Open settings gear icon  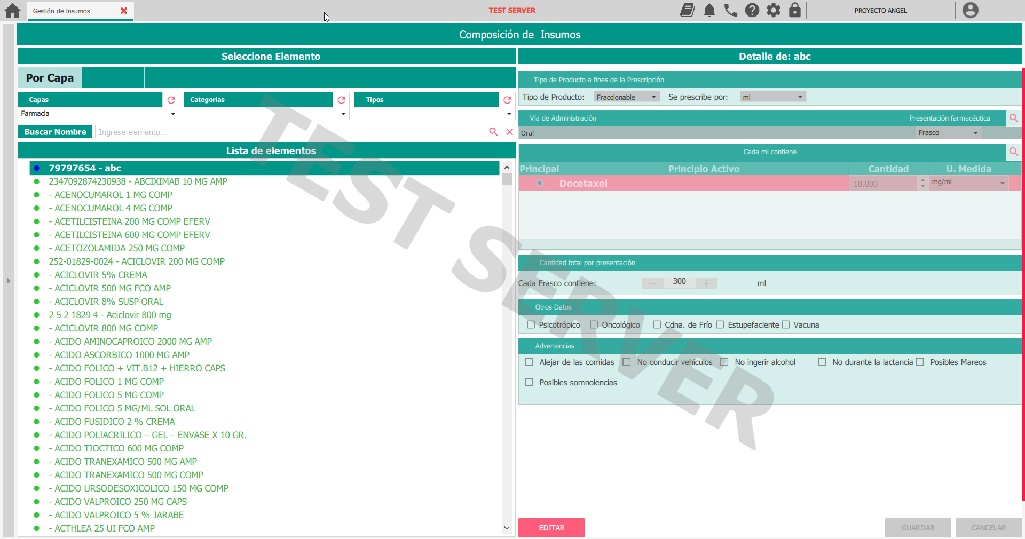(773, 11)
